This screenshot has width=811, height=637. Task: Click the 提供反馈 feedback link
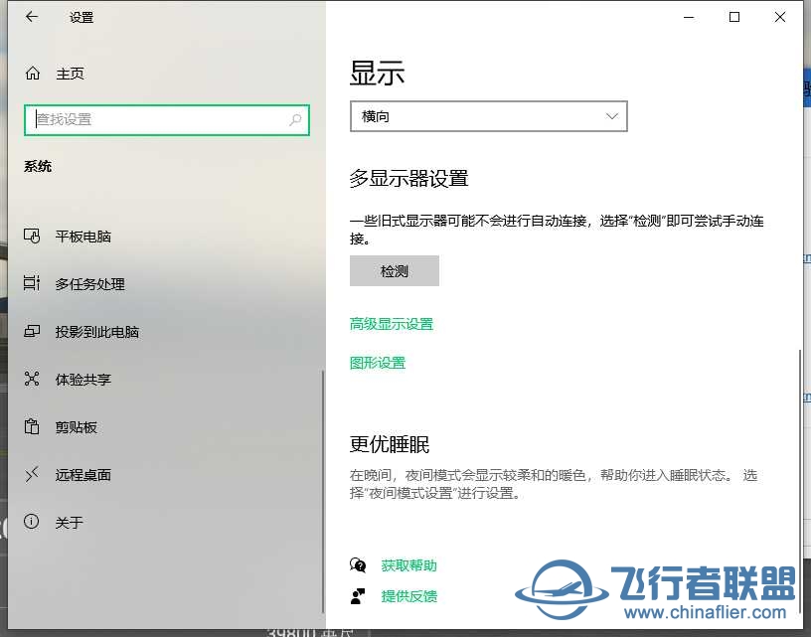[x=410, y=596]
